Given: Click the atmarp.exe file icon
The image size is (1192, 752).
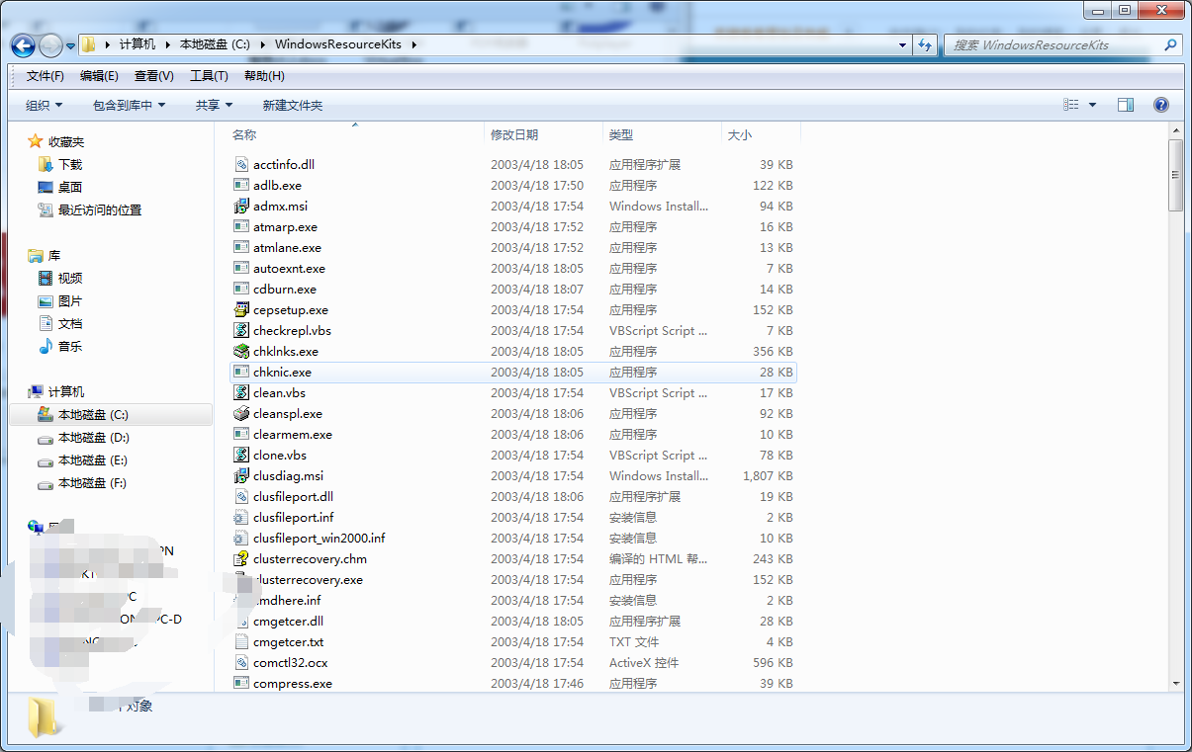Looking at the screenshot, I should 241,227.
